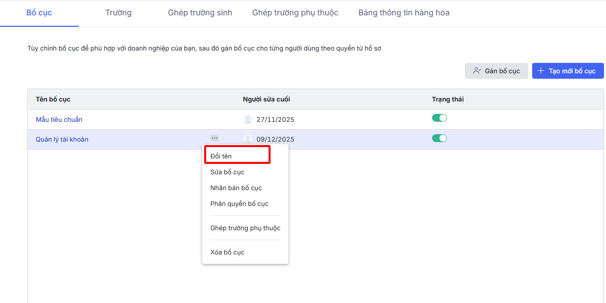Select Đổi tên from the context menu
Screen dimensions: 606x303
[221, 156]
